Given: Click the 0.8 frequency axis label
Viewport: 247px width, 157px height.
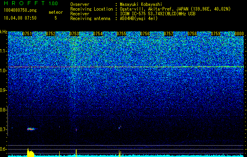Looking at the screenshot, I should coord(3,110).
